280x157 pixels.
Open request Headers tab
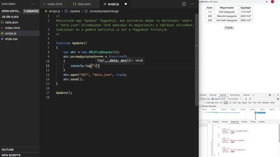[x=215, y=122]
